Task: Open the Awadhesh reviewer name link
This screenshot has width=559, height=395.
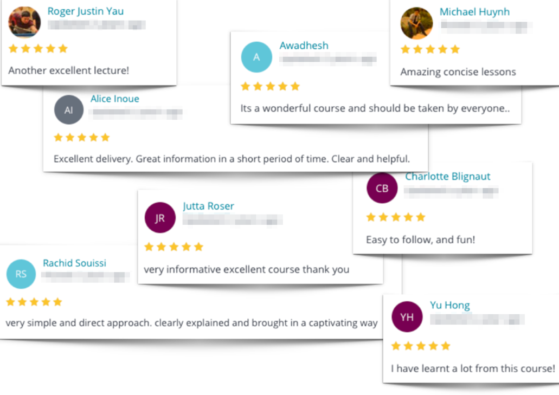Action: pos(304,46)
